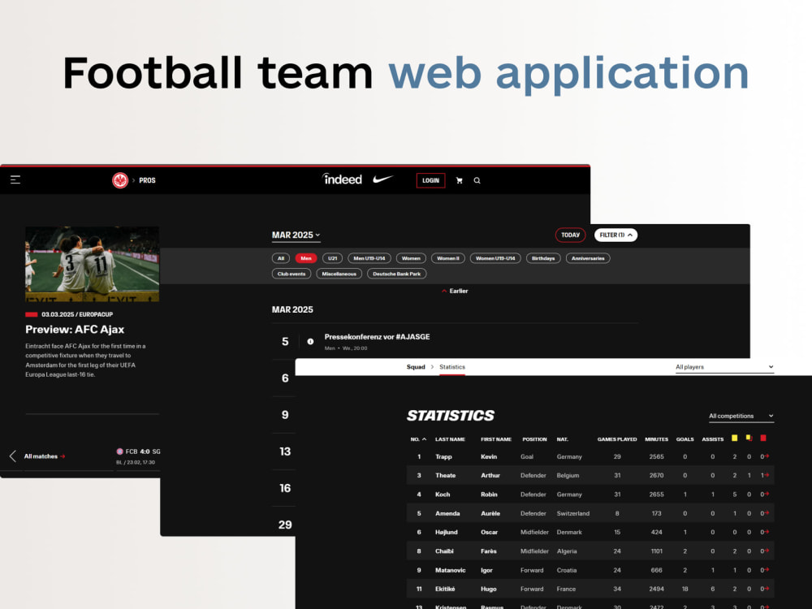This screenshot has height=609, width=812.
Task: Click the back chevron beside All matches
Action: click(12, 456)
